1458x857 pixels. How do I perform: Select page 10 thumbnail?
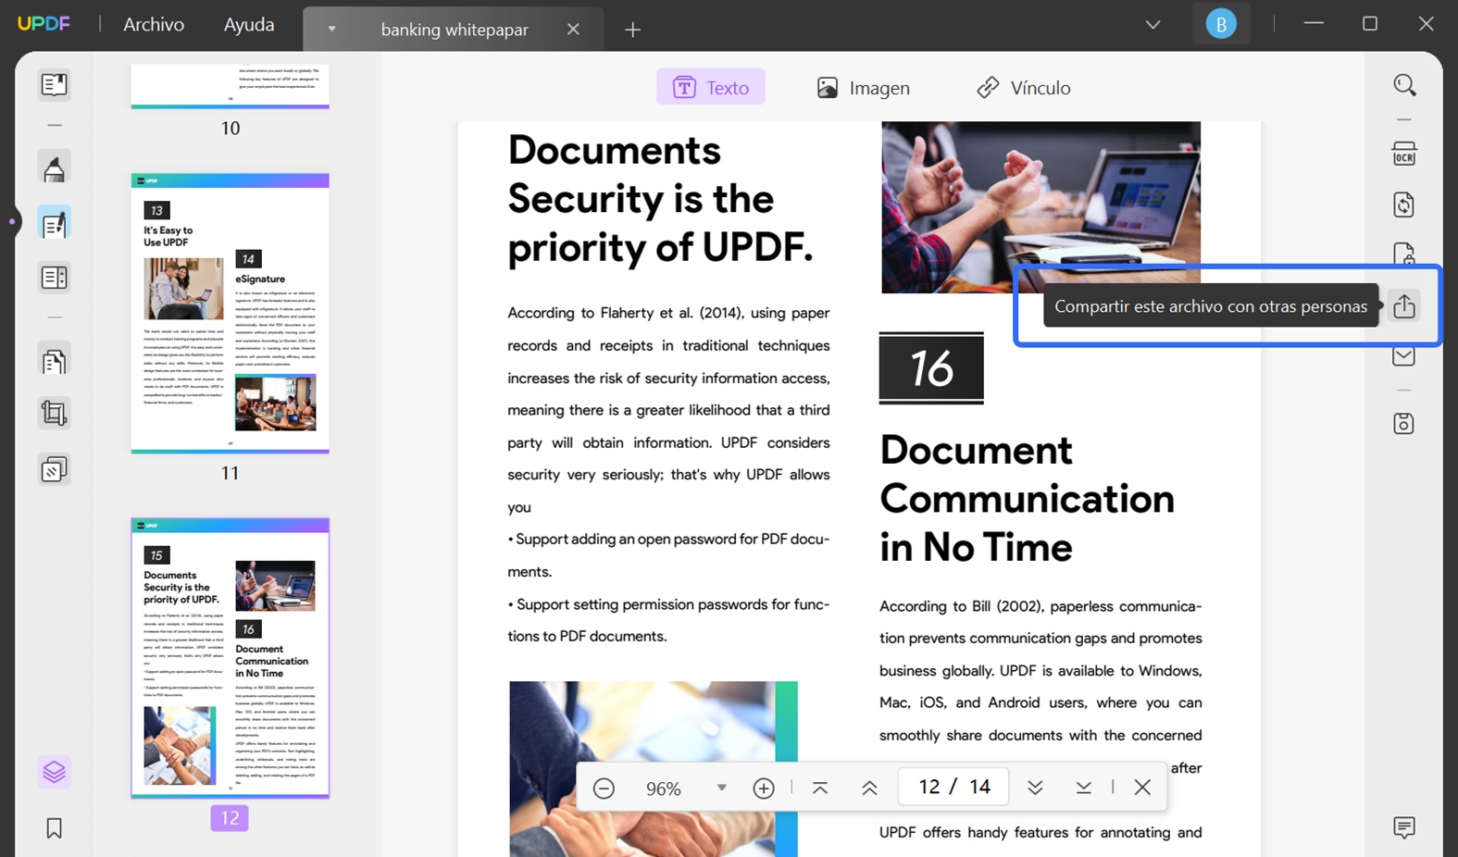pos(230,86)
